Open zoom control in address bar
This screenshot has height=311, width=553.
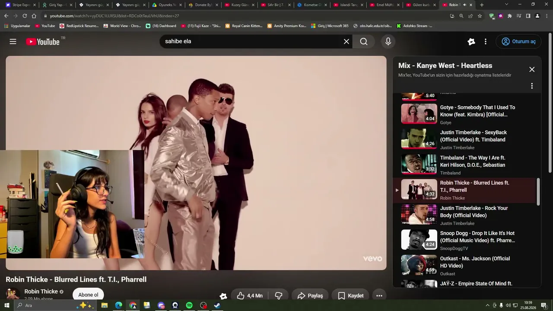[x=461, y=16]
